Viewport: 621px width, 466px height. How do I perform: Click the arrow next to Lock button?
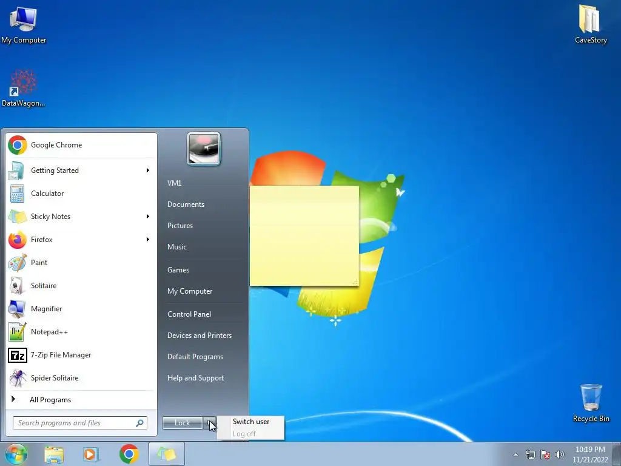[209, 423]
